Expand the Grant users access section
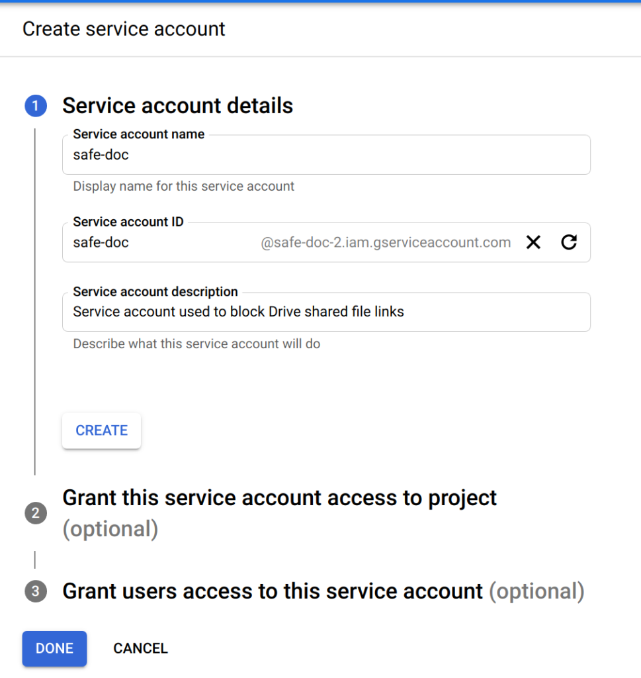This screenshot has height=678, width=641. 322,591
